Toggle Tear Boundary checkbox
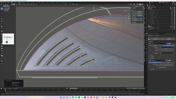This screenshot has height=99, width=176. pos(13,86)
